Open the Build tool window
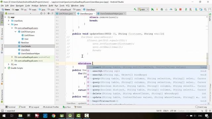The image size is (212, 119). tap(22, 107)
